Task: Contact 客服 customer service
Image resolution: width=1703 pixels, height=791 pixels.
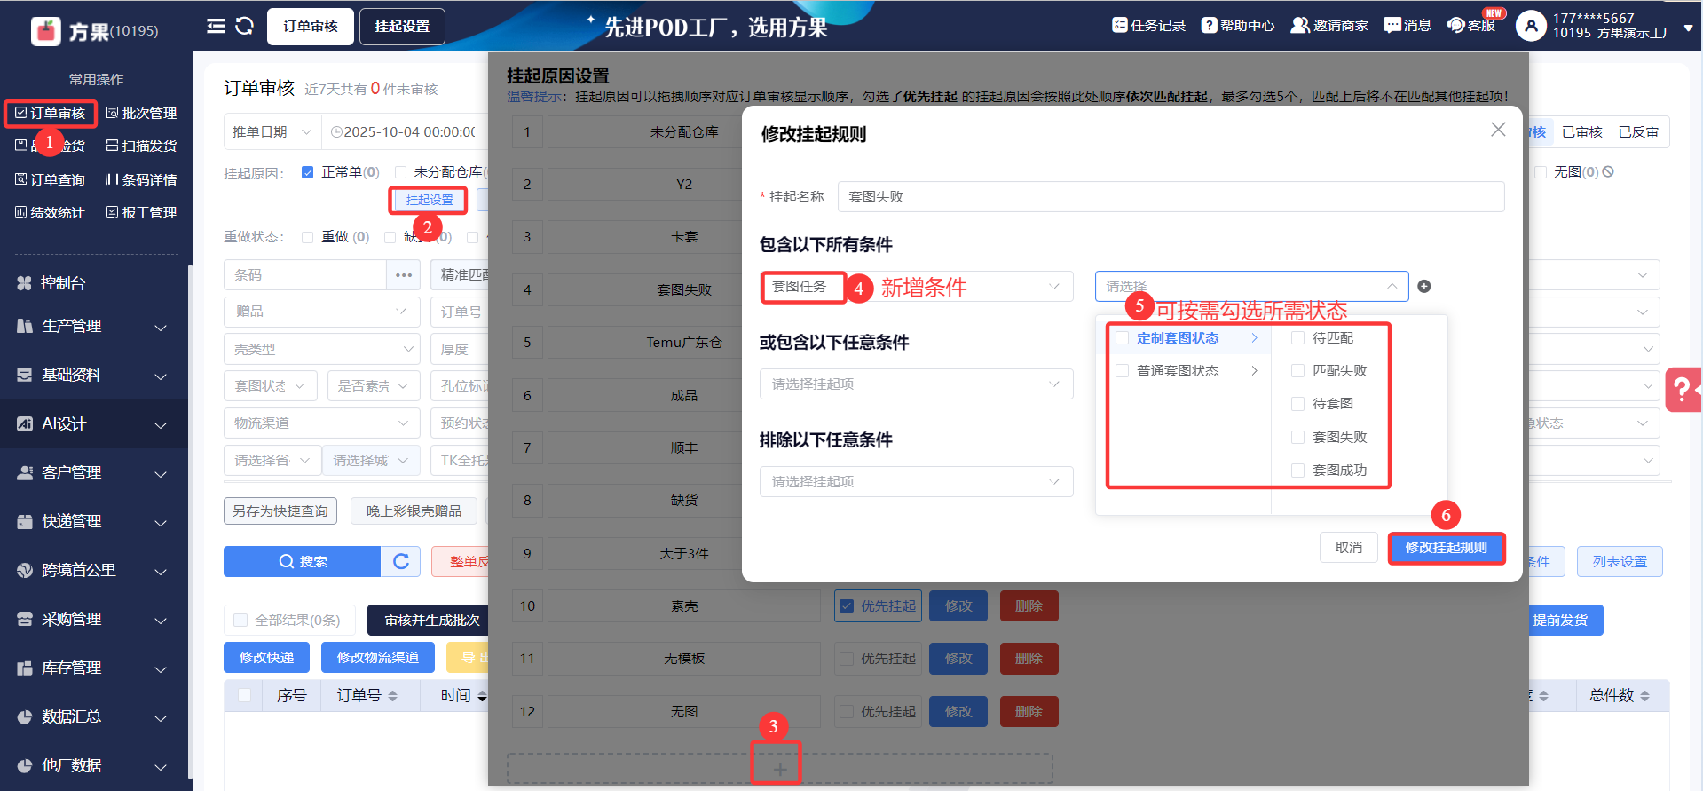Action: tap(1471, 26)
